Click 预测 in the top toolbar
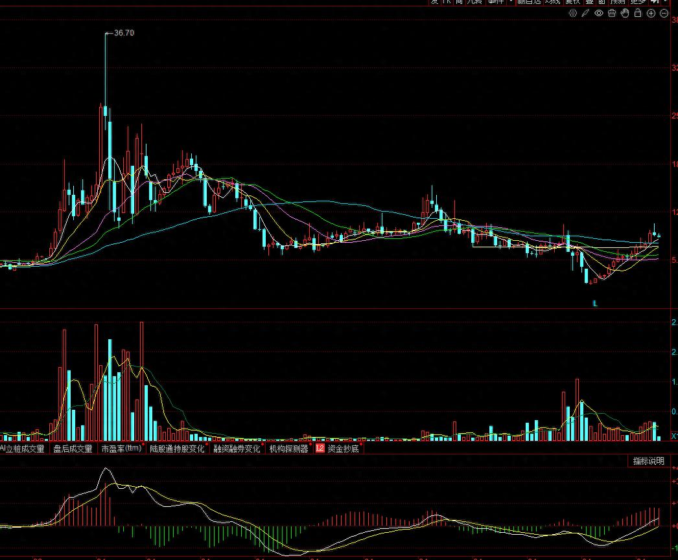Viewport: 678px width, 560px height. [618, 2]
